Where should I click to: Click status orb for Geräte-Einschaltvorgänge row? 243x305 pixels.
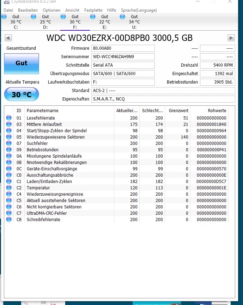coord(9,169)
